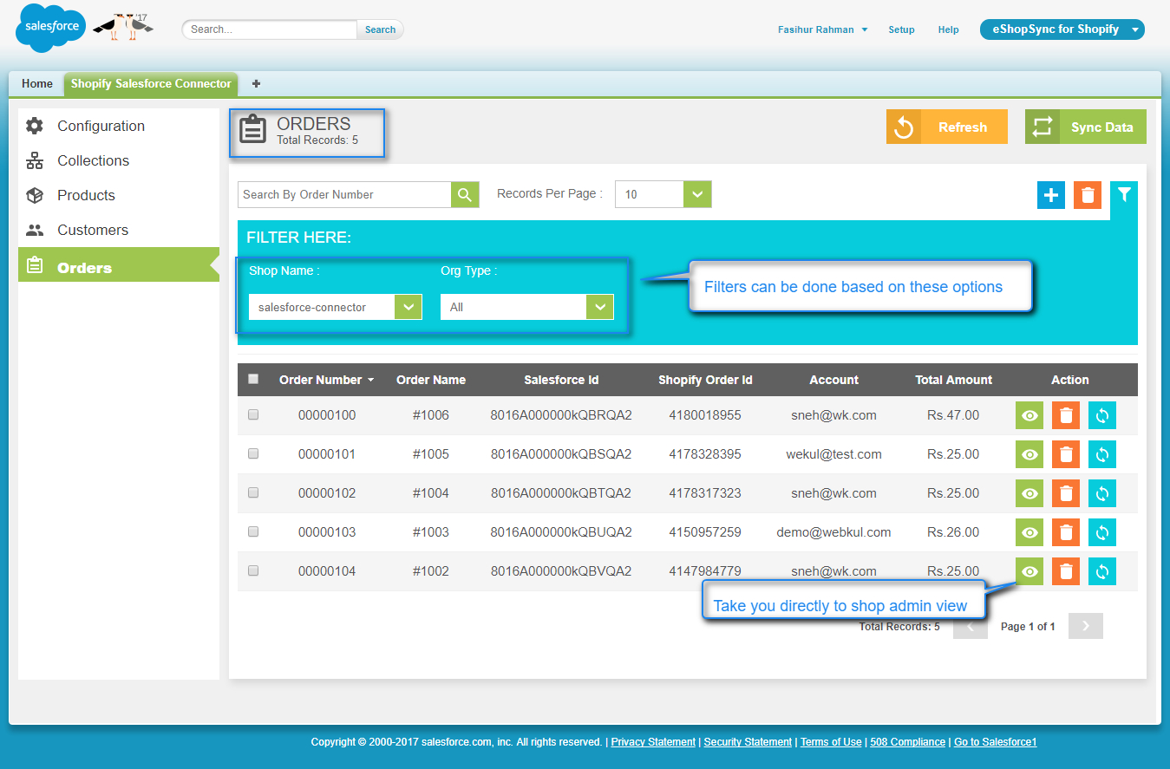The height and width of the screenshot is (769, 1170).
Task: Open the Setup link
Action: (x=901, y=29)
